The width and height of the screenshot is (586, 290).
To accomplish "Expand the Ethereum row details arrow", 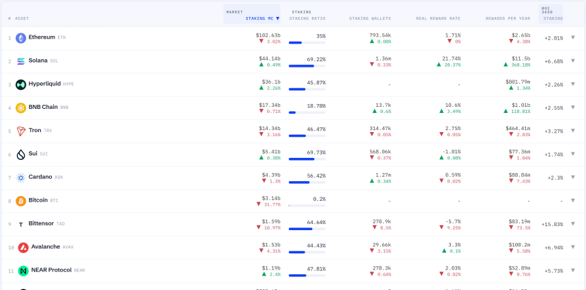I will pos(573,37).
